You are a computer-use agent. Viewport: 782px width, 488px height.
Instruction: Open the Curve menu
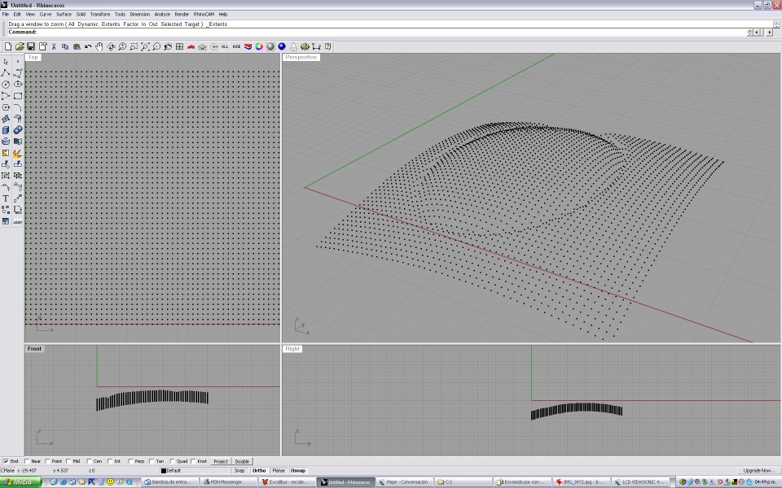point(46,15)
